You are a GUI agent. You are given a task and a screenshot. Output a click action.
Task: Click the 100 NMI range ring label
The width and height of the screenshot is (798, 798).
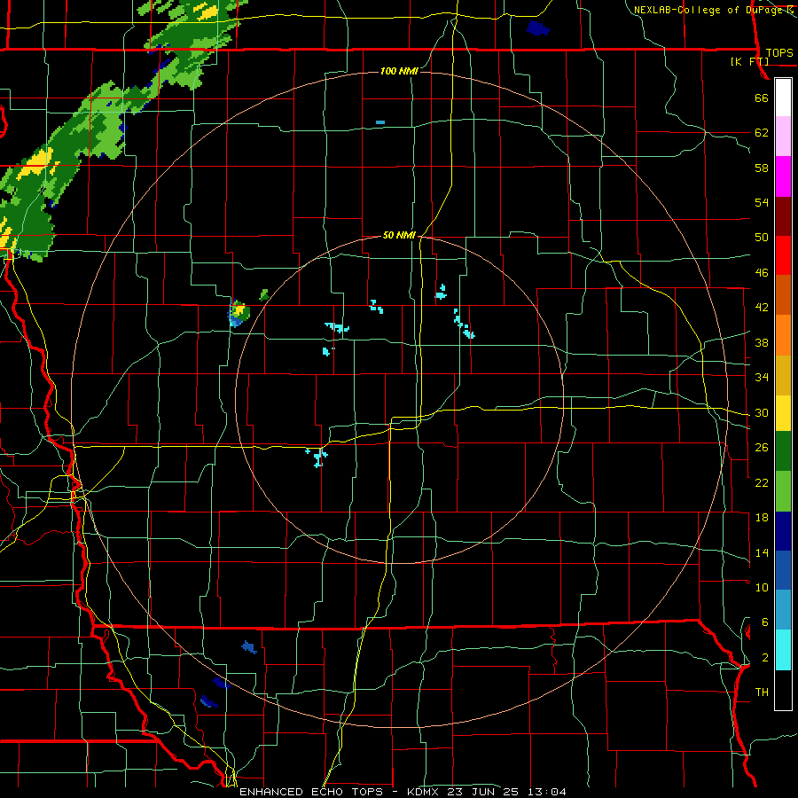[399, 71]
